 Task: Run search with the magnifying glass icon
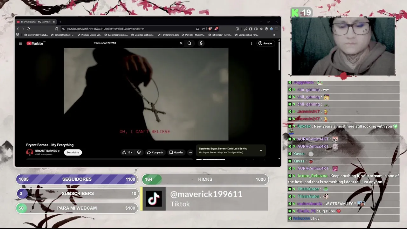pyautogui.click(x=189, y=43)
